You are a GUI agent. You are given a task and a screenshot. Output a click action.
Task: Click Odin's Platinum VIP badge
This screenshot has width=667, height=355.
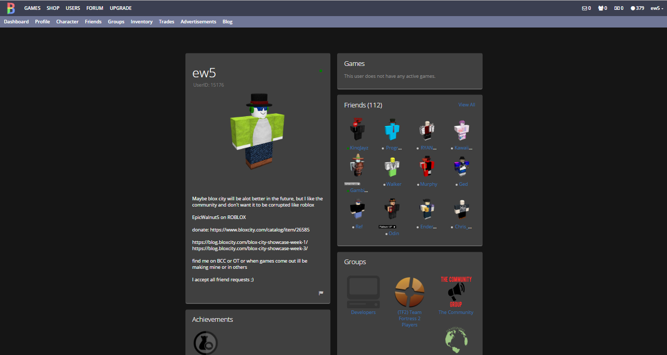click(387, 227)
